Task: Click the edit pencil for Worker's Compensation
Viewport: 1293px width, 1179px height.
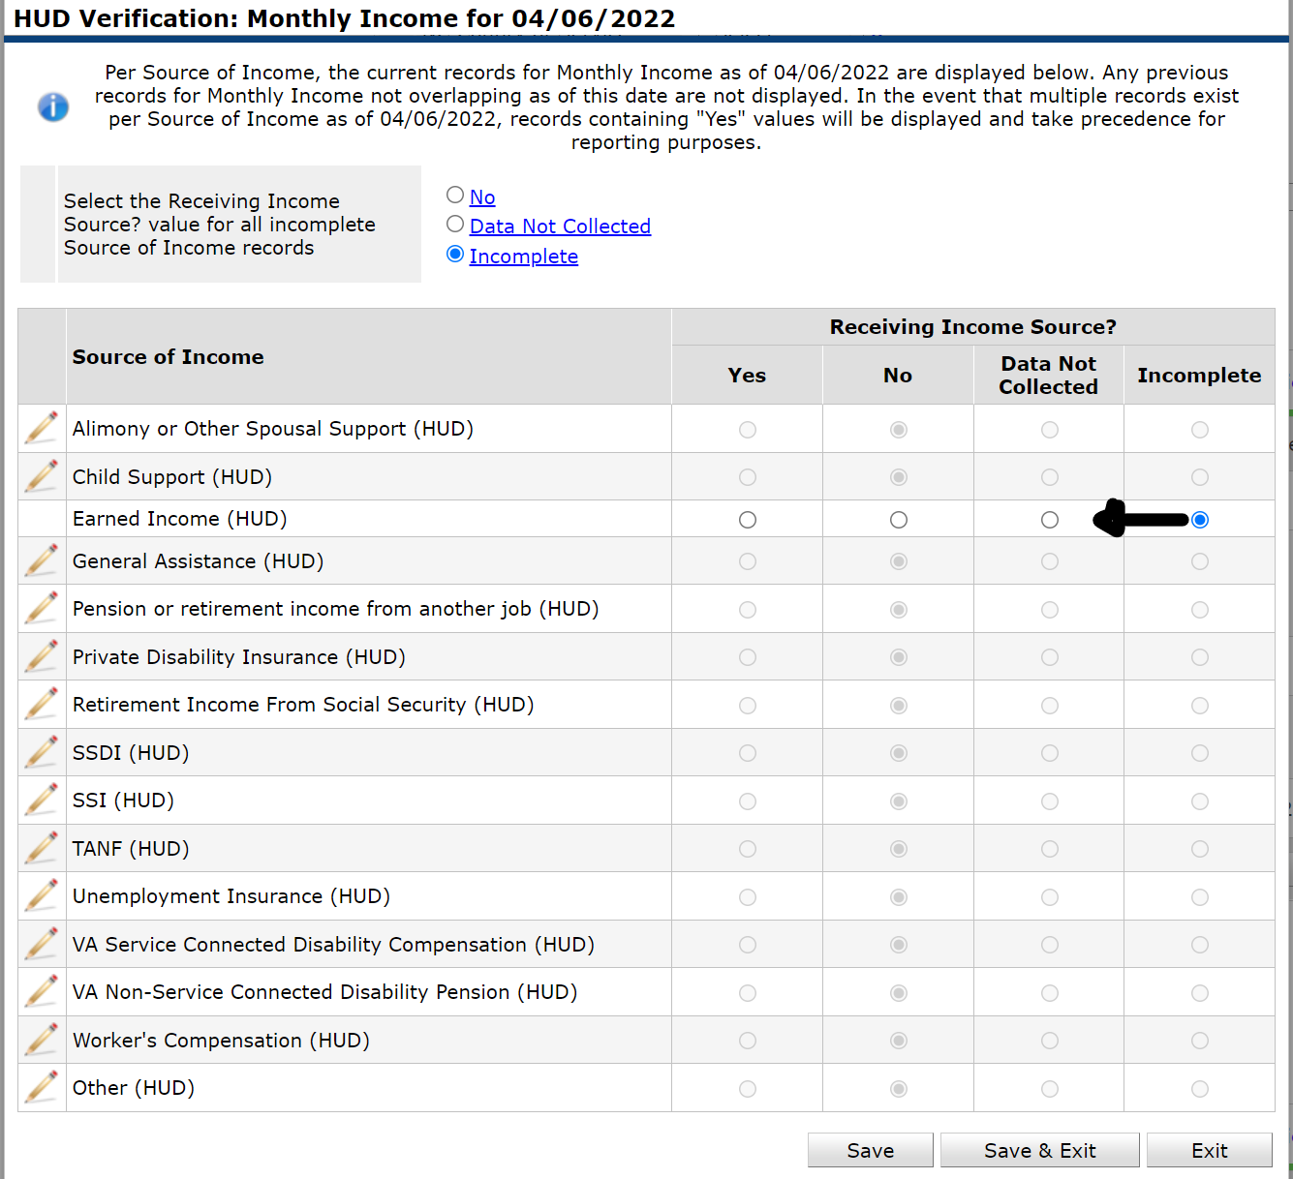Action: [41, 1039]
